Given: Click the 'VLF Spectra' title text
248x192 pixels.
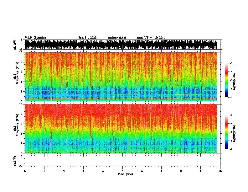Looking at the screenshot, I should click(x=35, y=37).
